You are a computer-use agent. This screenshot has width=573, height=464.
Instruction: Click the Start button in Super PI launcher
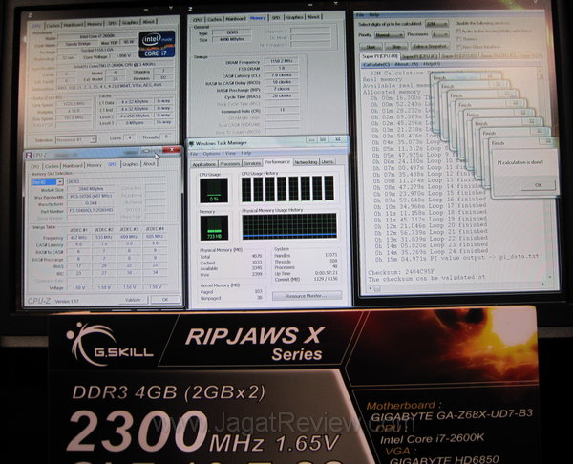pos(371,47)
